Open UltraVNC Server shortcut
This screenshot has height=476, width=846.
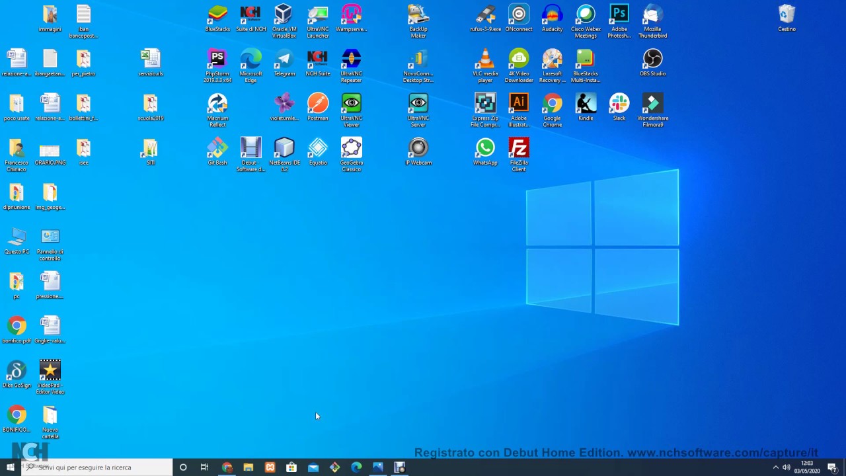coord(418,110)
